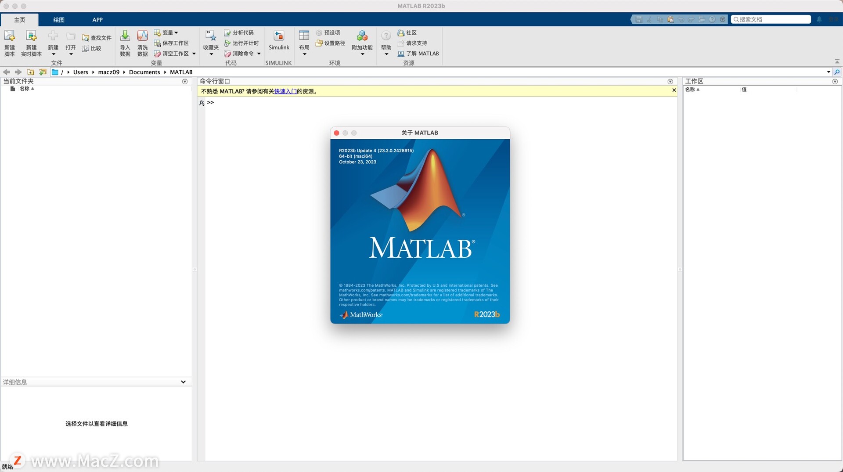Screen dimensions: 843x472
Task: Click the command prompt in Command Window
Action: (x=210, y=102)
